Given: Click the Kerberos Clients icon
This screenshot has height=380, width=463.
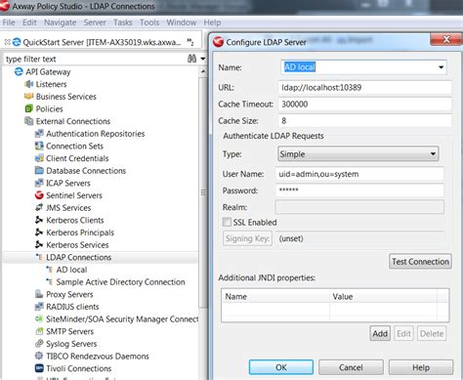Looking at the screenshot, I should tap(39, 220).
